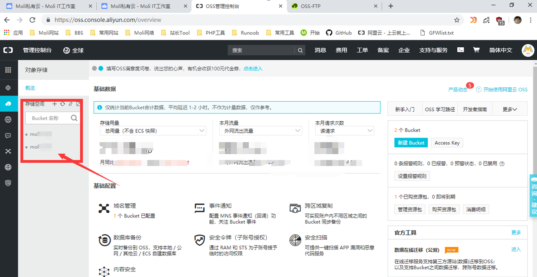The width and height of the screenshot is (537, 277).
Task: Select the 新手入门 tab
Action: [x=405, y=109]
